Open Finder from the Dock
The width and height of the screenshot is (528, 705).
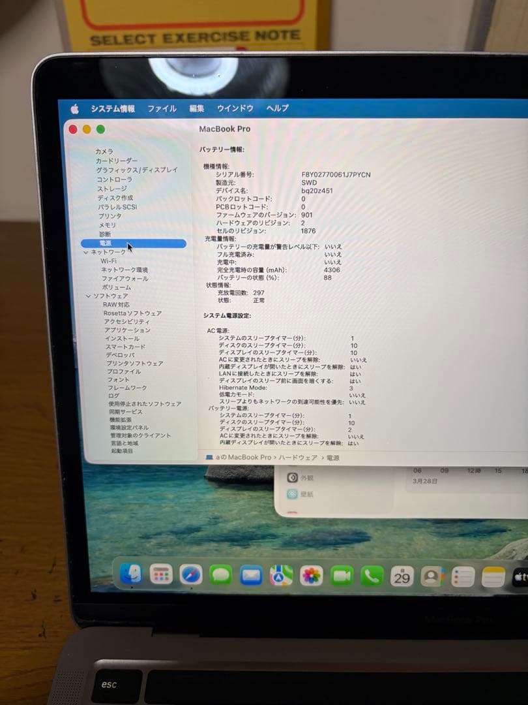tap(131, 574)
